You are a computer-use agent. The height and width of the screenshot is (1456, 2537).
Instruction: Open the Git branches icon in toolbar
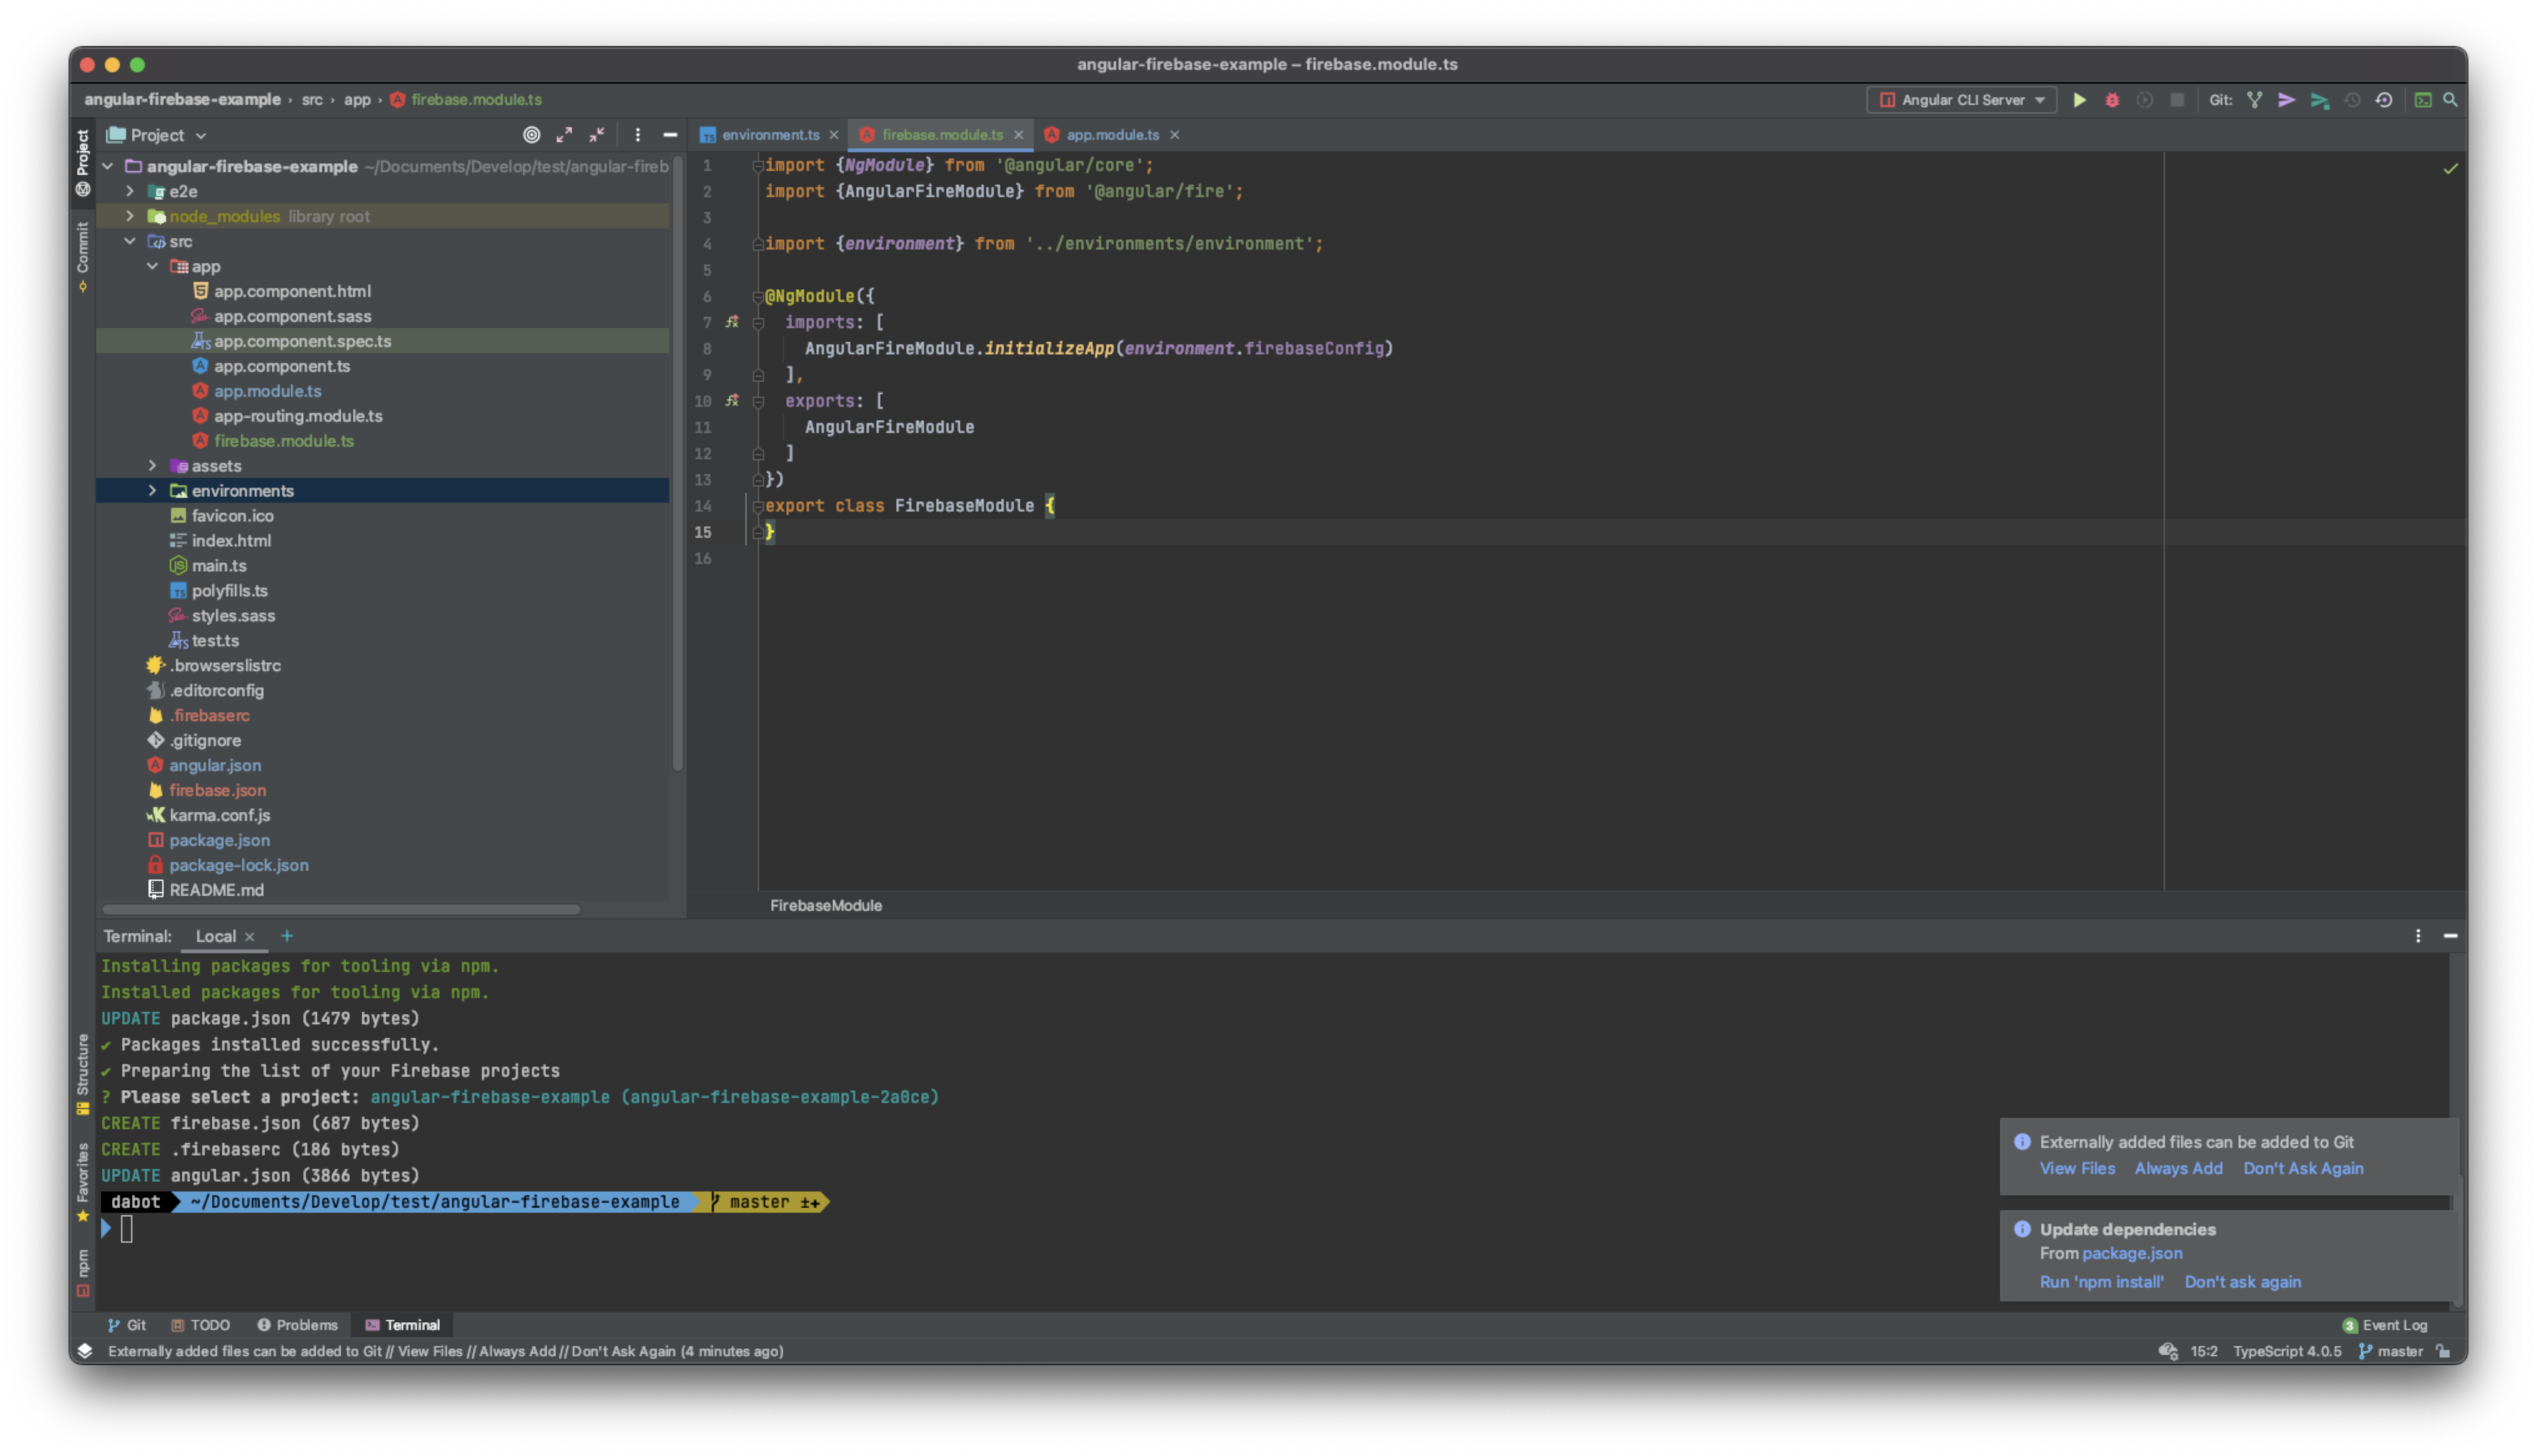point(2254,100)
